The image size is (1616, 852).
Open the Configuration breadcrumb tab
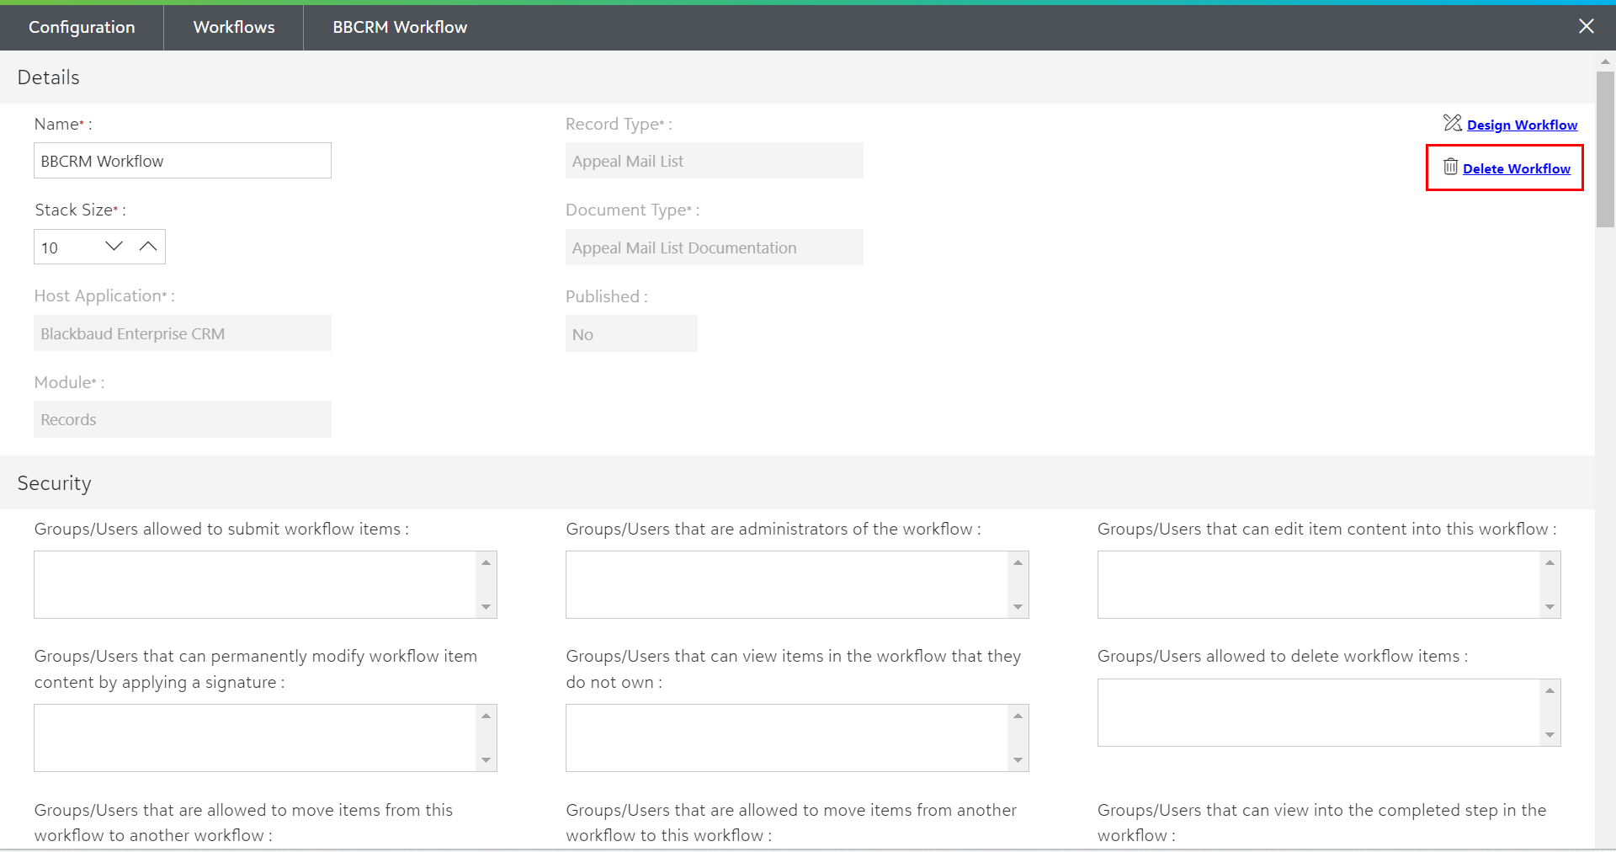coord(82,27)
